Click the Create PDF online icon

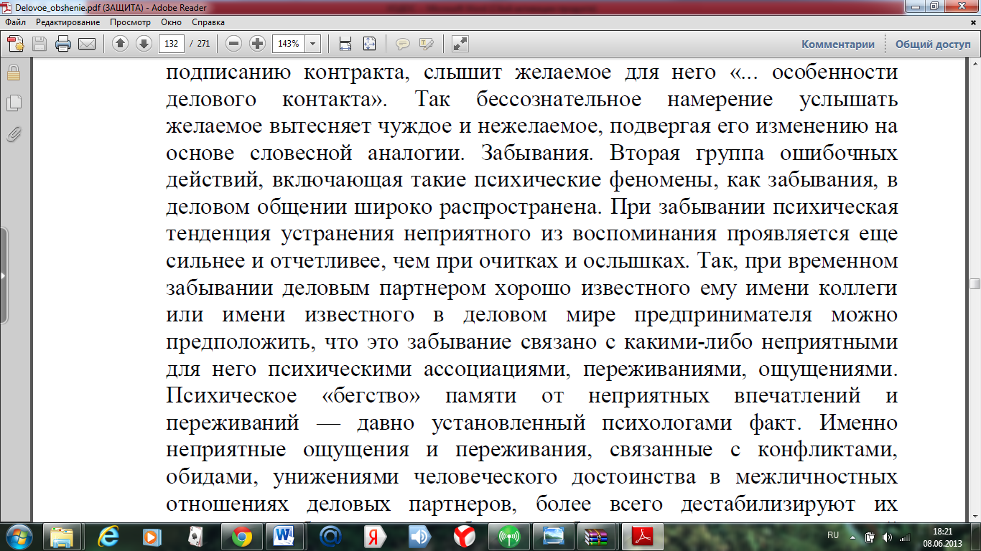(15, 44)
